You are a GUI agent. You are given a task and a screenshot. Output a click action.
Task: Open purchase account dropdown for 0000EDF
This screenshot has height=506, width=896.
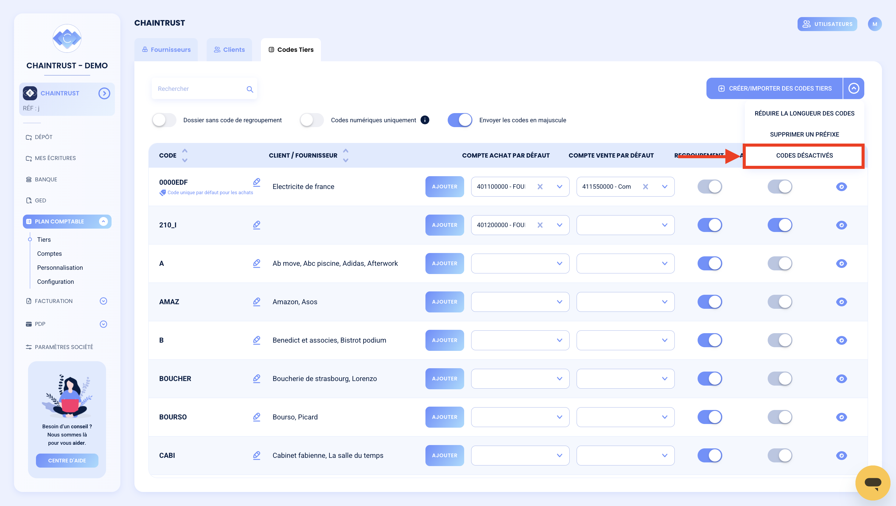559,187
